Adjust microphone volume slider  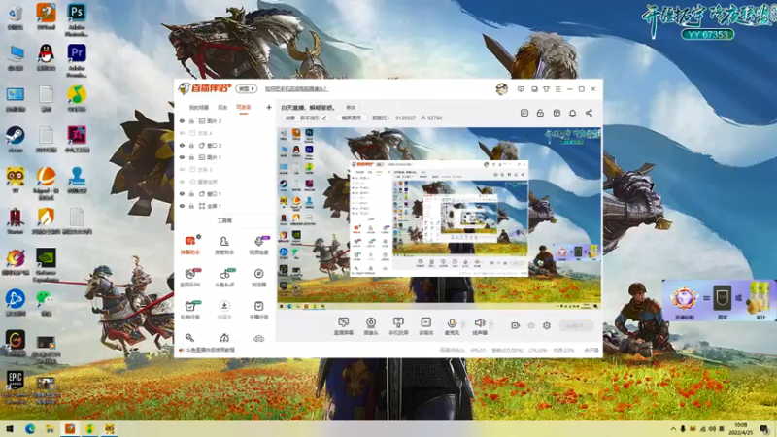[463, 324]
